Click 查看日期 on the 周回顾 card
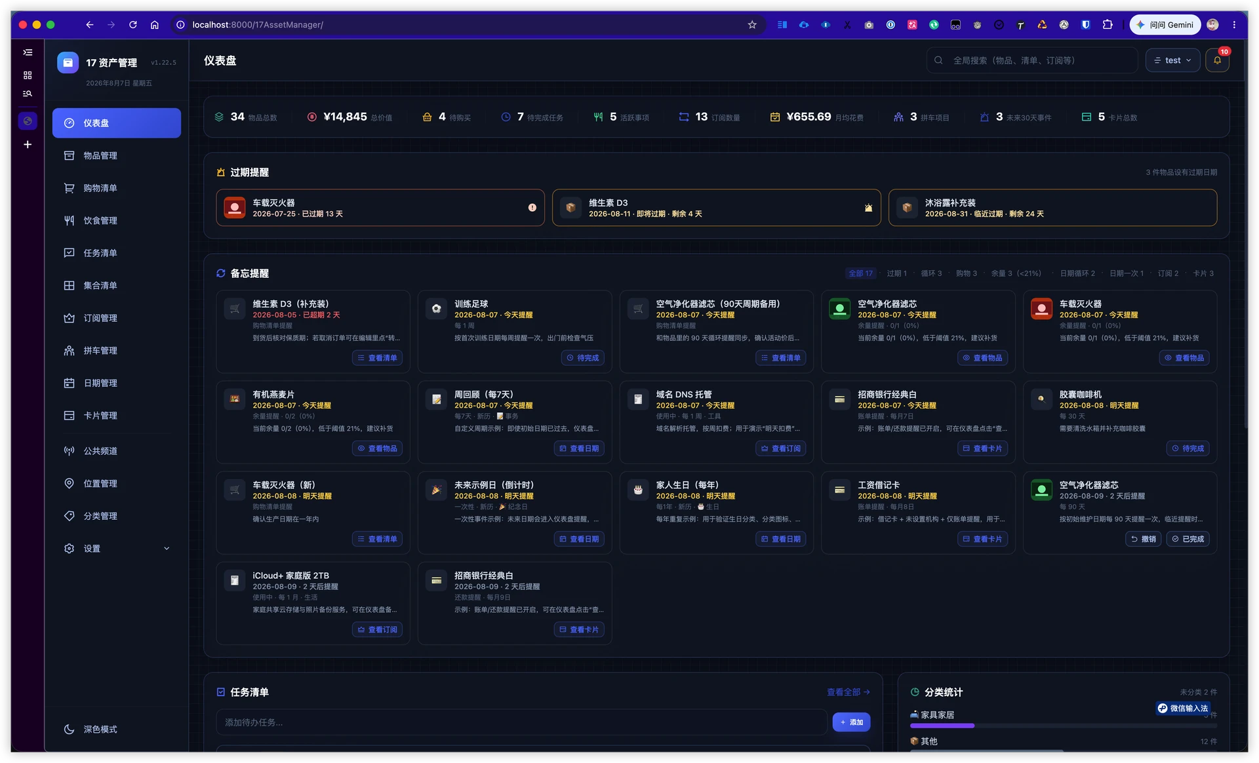 579,448
